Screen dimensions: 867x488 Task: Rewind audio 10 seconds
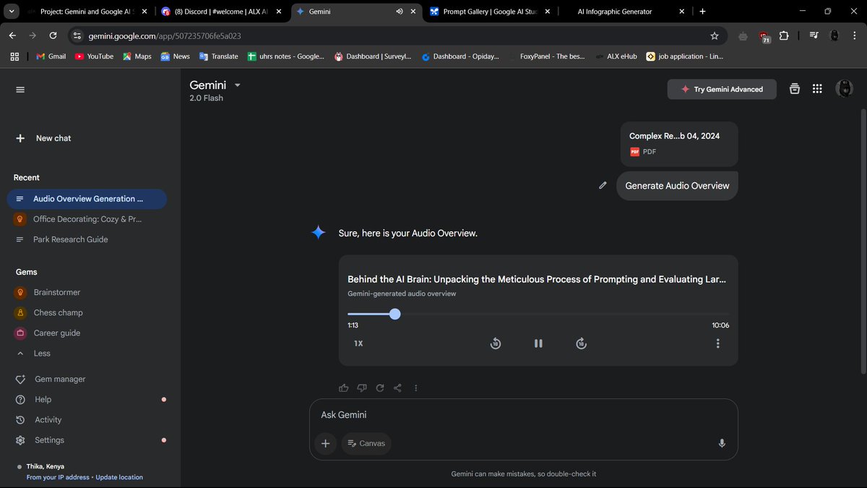coord(496,343)
